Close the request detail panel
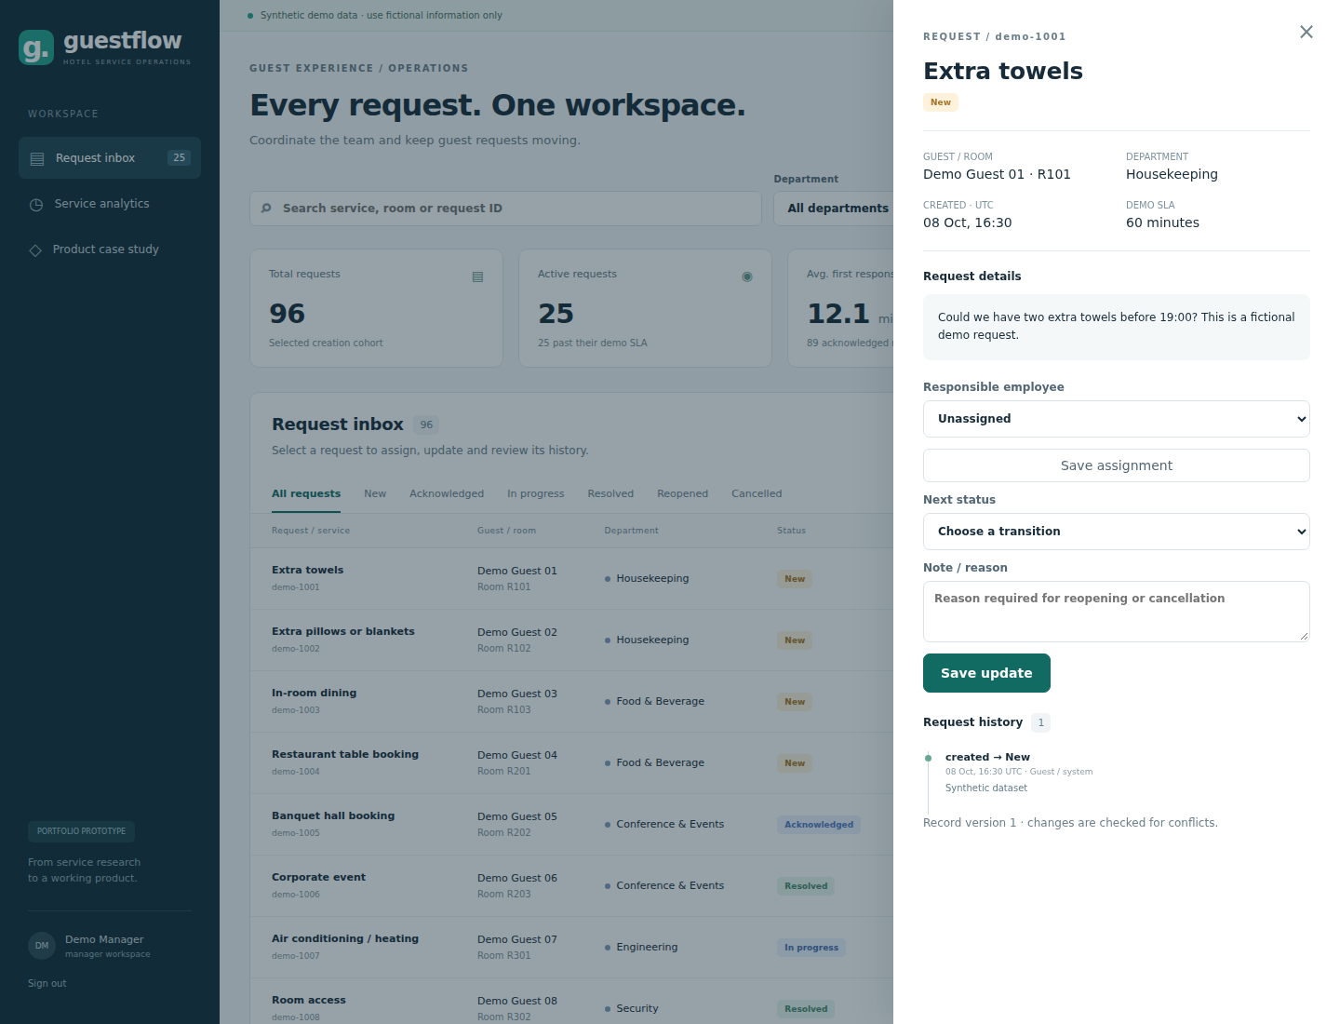This screenshot has width=1340, height=1024. click(1306, 33)
